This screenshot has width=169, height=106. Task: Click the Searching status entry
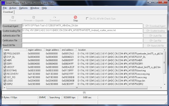tap(55, 97)
